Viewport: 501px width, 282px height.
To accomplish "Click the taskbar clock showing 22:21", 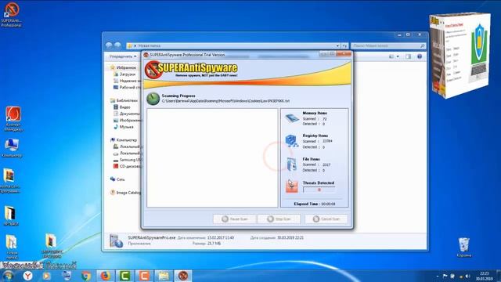I will 485,276.
